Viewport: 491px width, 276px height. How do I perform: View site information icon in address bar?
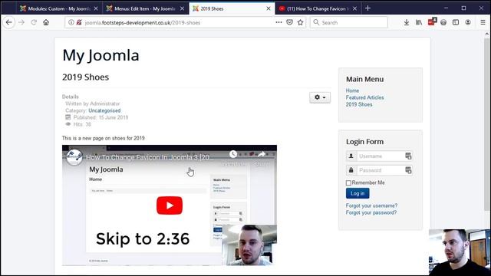(x=71, y=22)
